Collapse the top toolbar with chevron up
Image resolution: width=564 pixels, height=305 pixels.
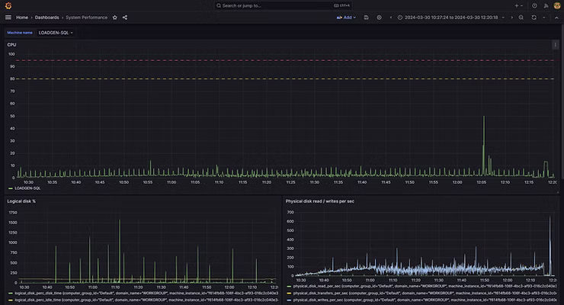tap(556, 18)
